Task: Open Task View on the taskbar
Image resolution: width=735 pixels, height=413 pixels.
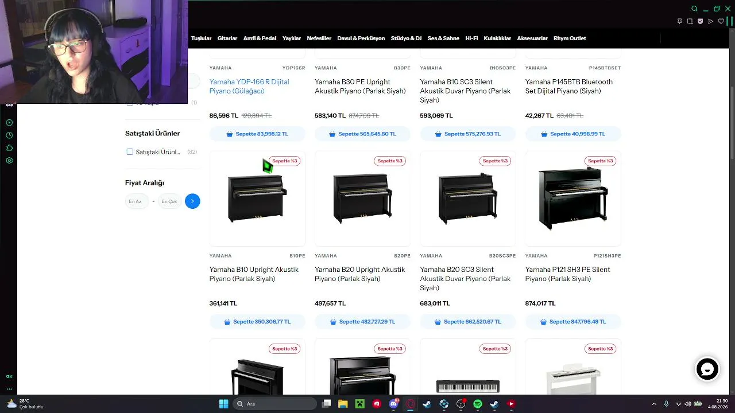Action: (x=326, y=404)
